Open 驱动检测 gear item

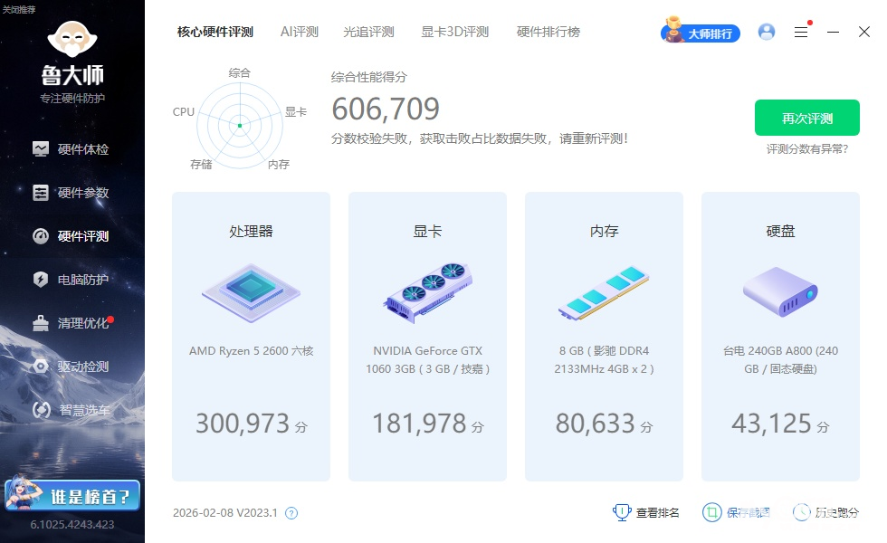coord(72,367)
